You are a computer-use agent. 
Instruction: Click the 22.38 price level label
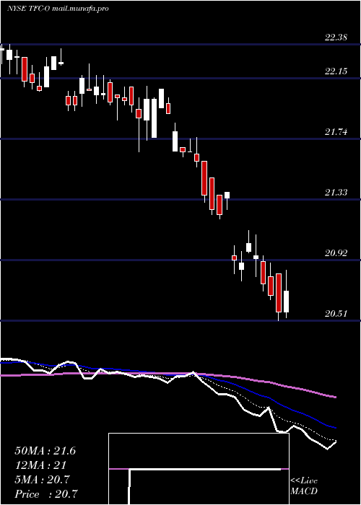pyautogui.click(x=336, y=38)
